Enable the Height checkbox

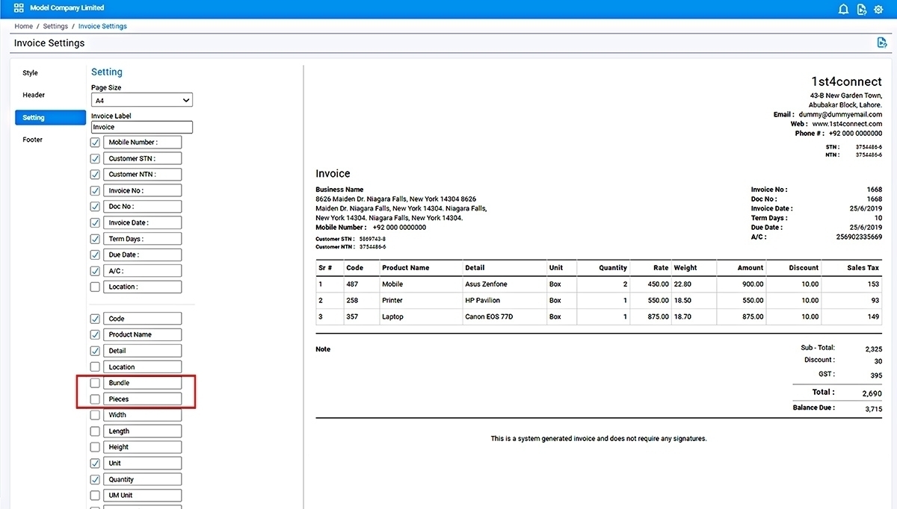pyautogui.click(x=95, y=447)
